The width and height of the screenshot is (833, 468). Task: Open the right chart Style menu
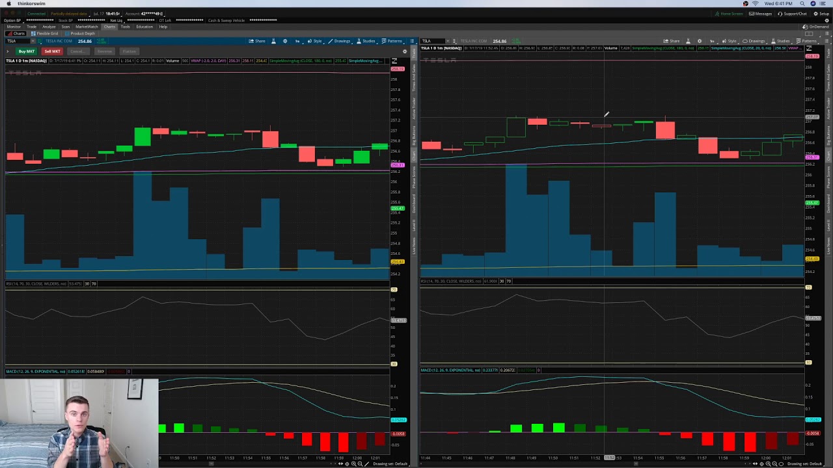pyautogui.click(x=730, y=41)
